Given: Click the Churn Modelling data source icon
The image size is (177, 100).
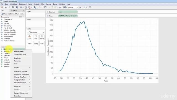Looking at the screenshot, I should pyautogui.click(x=2, y=14).
